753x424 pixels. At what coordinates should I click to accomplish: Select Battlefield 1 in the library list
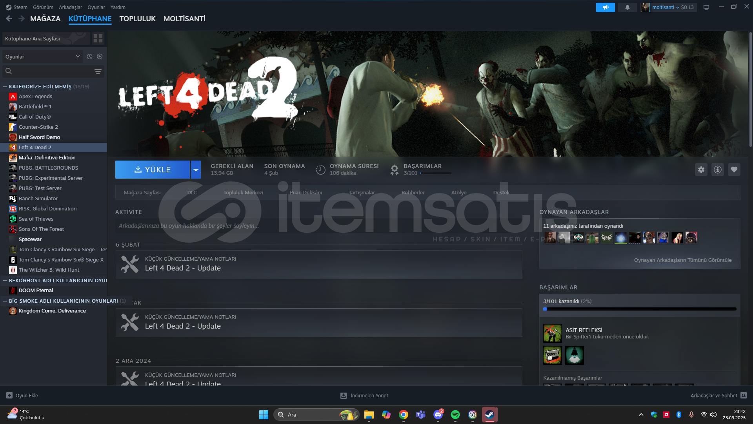(53, 106)
